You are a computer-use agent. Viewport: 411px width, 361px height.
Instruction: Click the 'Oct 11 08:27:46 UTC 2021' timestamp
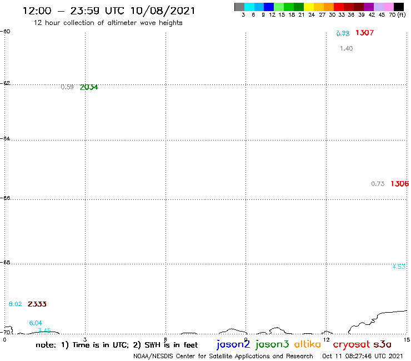(363, 356)
